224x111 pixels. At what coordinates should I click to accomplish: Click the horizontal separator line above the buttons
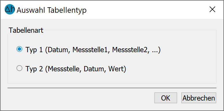click(x=112, y=88)
